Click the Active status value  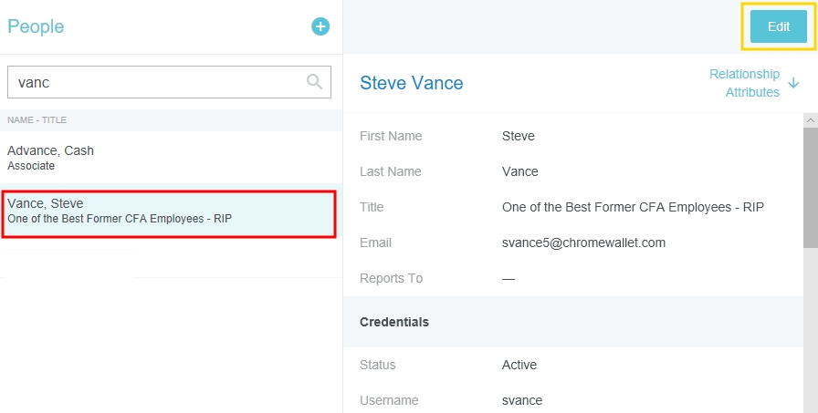pos(519,365)
